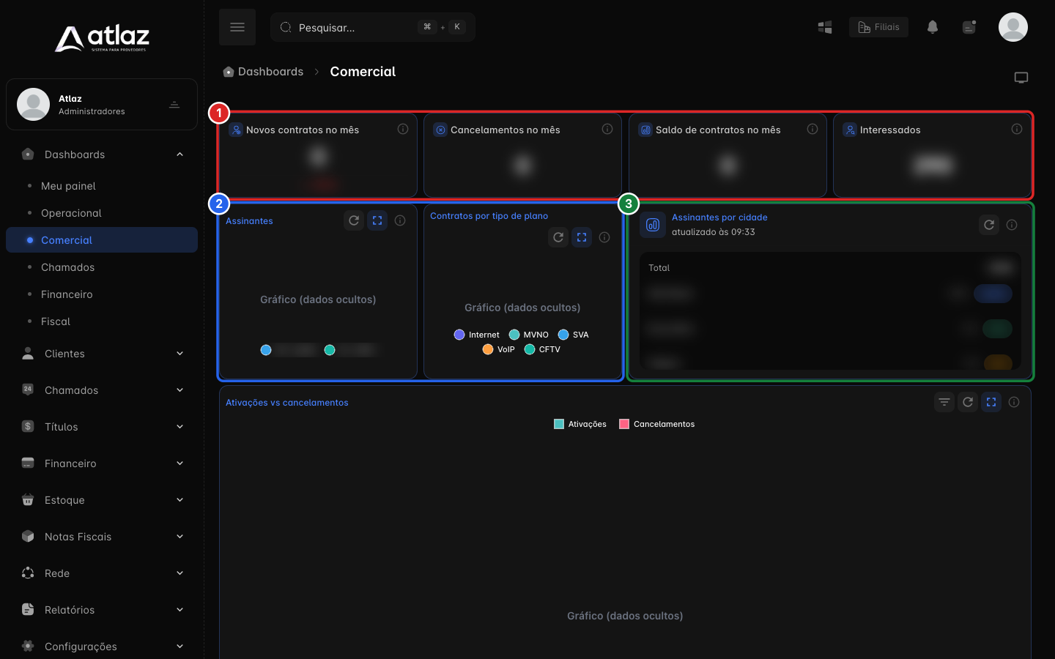Open the notifications bell
The image size is (1055, 659).
932,27
